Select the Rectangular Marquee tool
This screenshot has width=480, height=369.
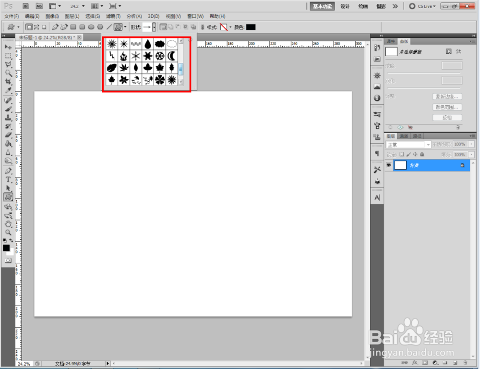tap(8, 56)
